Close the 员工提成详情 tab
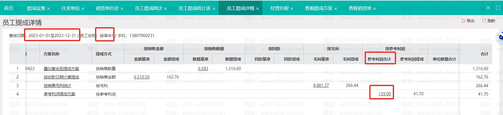Image resolution: width=503 pixels, height=115 pixels. pos(257,9)
